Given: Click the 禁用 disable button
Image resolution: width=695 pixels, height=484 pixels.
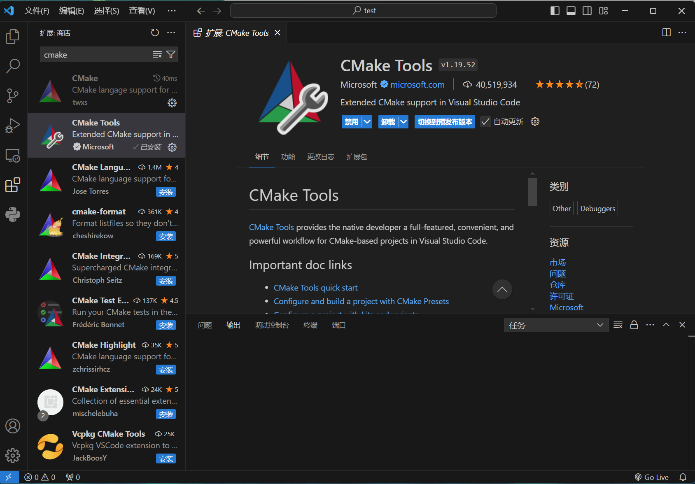Looking at the screenshot, I should coord(352,122).
